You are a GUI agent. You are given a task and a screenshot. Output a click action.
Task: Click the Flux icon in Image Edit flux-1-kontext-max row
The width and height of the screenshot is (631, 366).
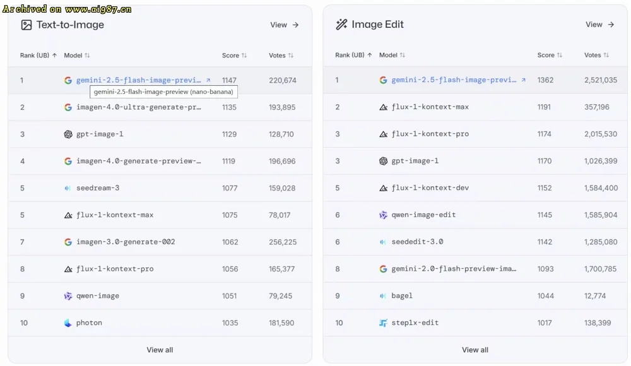pos(384,107)
